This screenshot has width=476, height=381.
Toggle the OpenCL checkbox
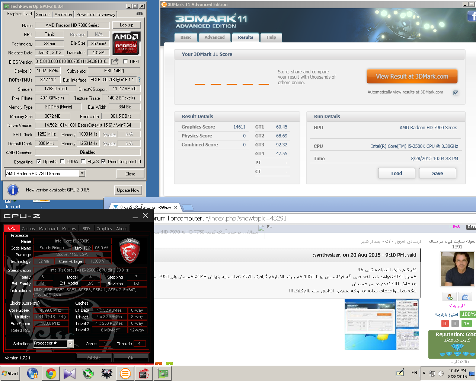(x=39, y=162)
